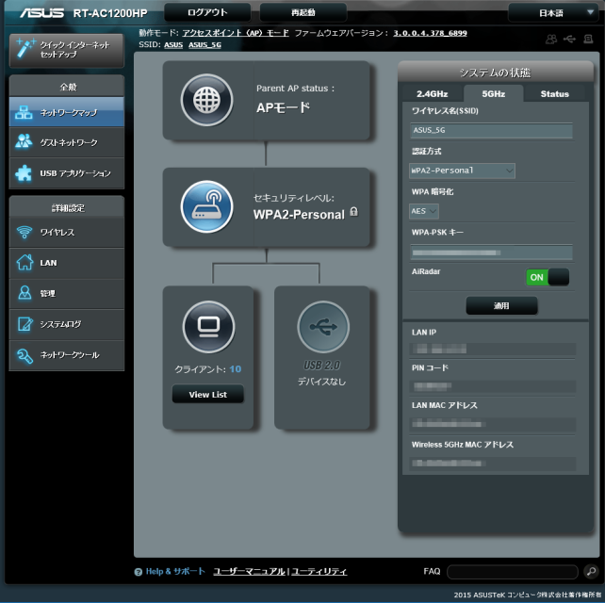Image resolution: width=605 pixels, height=603 pixels.
Task: Click the Guest Network people icon
Action: coord(24,141)
